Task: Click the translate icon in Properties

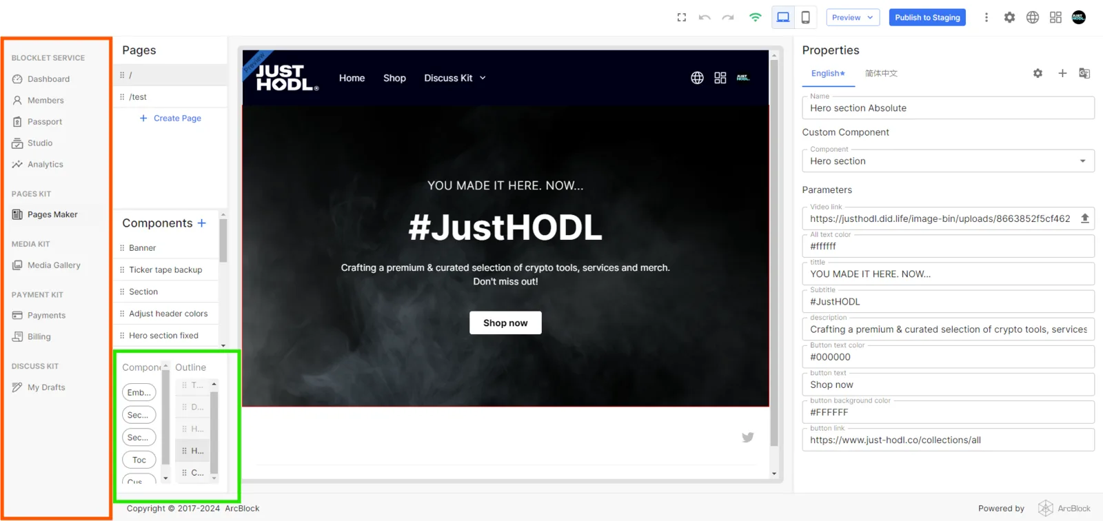Action: (x=1084, y=73)
